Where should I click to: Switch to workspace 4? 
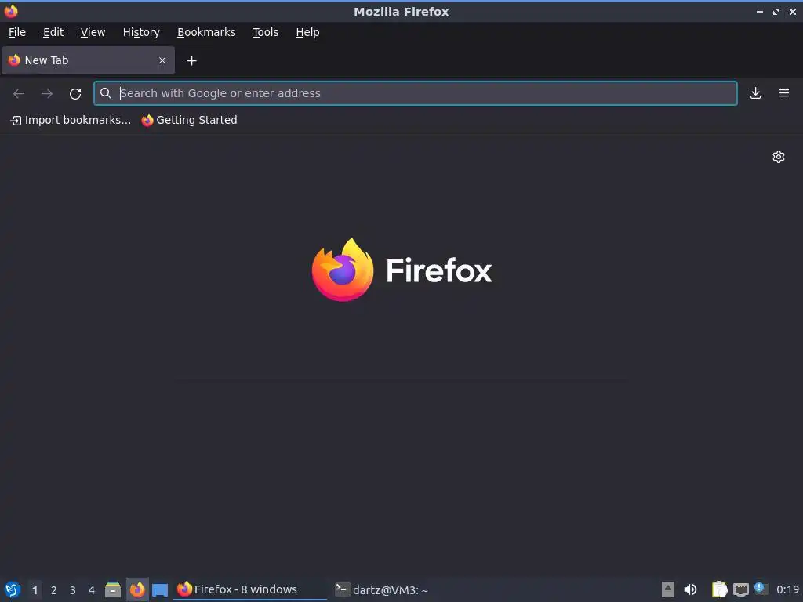92,590
